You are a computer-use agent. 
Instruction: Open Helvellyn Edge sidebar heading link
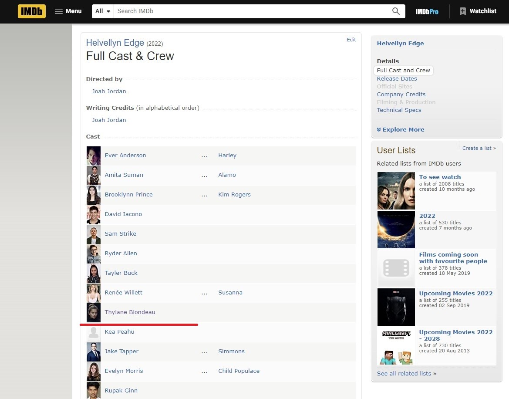click(x=400, y=43)
